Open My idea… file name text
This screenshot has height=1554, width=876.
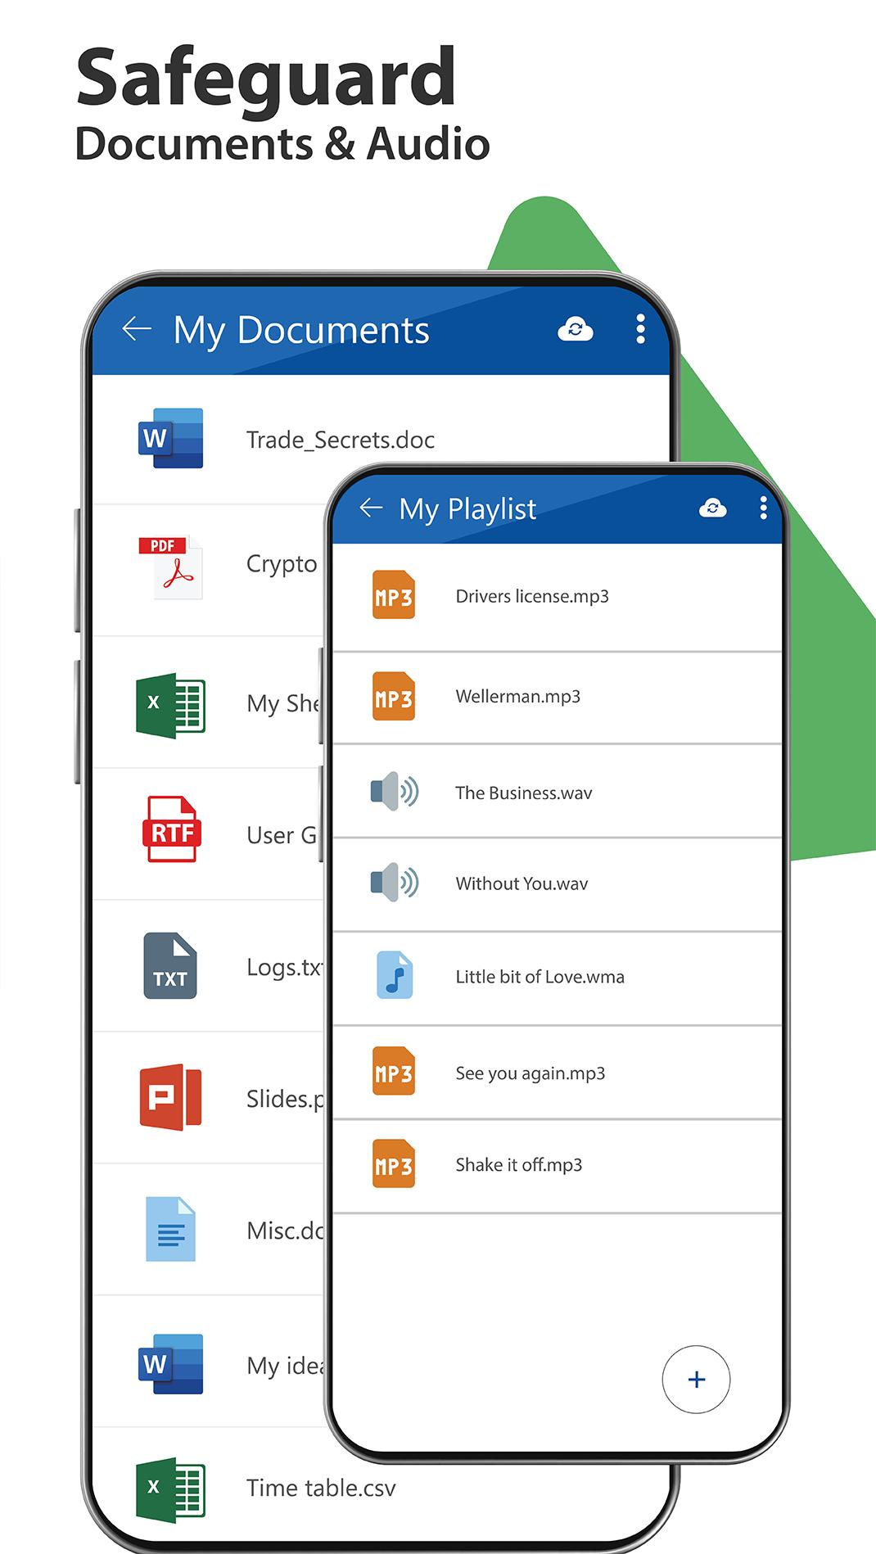(285, 1366)
